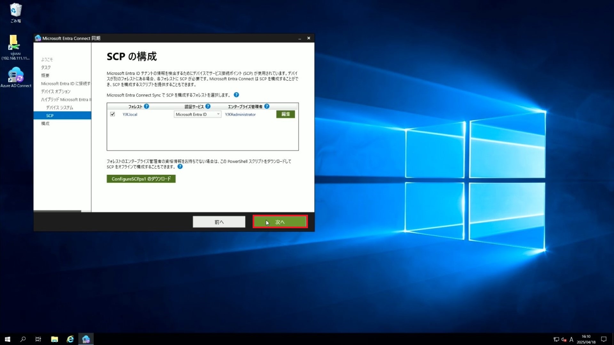Go to ハイブリッド Microsoft Entra step
The height and width of the screenshot is (345, 614).
coord(66,100)
